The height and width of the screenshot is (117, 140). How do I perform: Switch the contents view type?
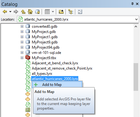tap(47, 12)
